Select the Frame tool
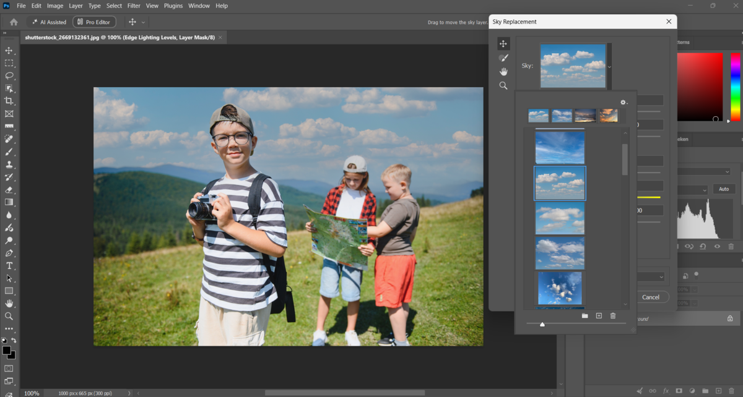 coord(9,114)
